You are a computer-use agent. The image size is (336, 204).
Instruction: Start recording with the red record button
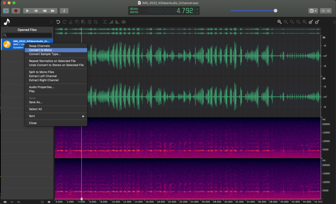tap(16, 11)
